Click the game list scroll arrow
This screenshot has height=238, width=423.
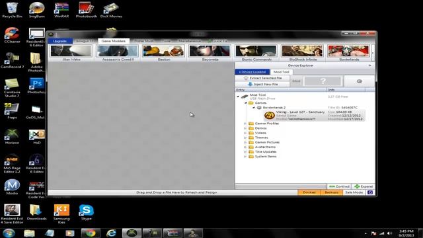pyautogui.click(x=373, y=53)
